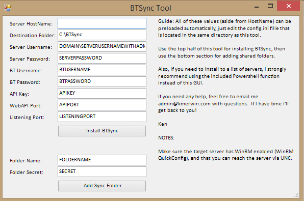The image size is (304, 201).
Task: Focus the Server HostName input field
Action: (102, 23)
